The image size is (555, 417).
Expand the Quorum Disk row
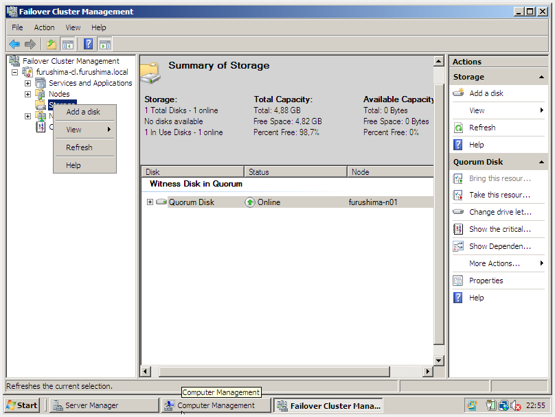coord(150,202)
